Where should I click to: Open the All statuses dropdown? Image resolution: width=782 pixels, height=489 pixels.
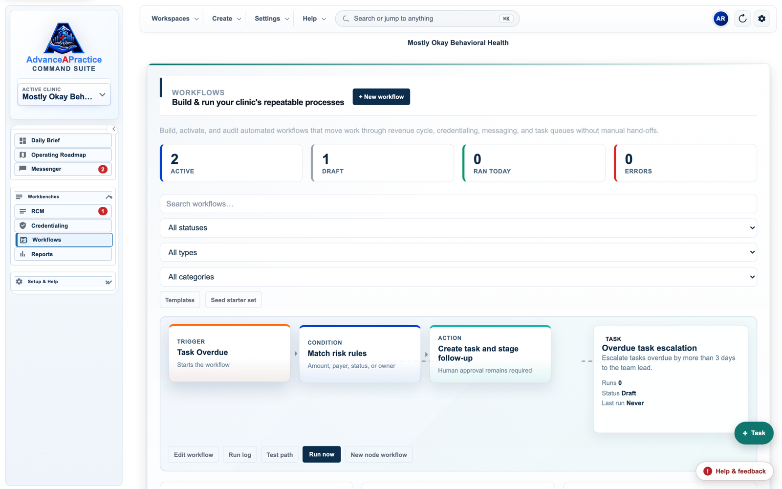click(458, 228)
